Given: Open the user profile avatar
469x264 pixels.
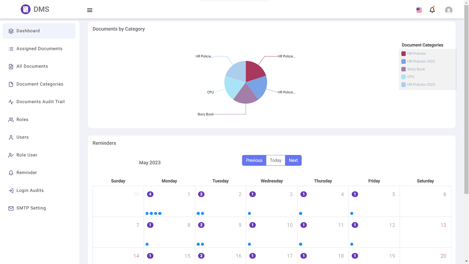Looking at the screenshot, I should [448, 10].
